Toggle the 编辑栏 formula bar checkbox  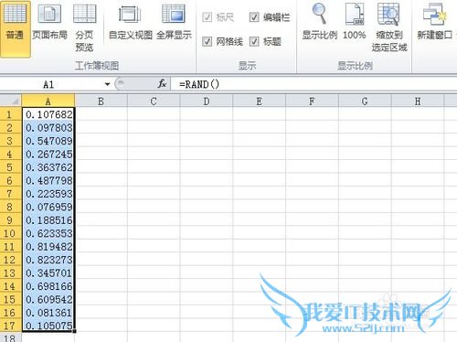coord(254,17)
